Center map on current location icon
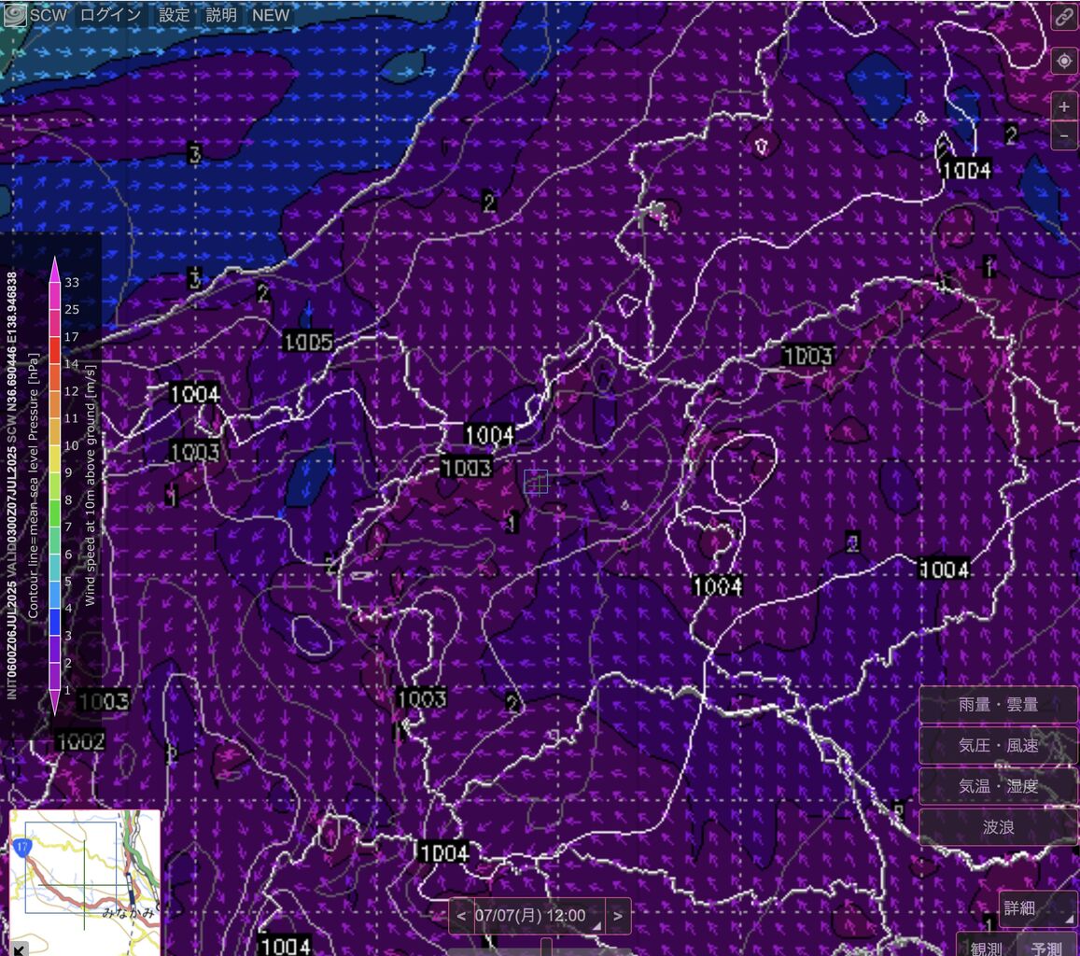The image size is (1080, 956). tap(1064, 62)
